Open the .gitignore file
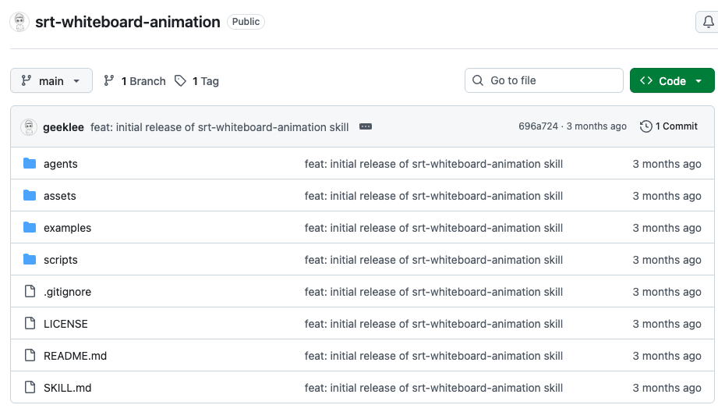The width and height of the screenshot is (718, 412). pyautogui.click(x=67, y=292)
